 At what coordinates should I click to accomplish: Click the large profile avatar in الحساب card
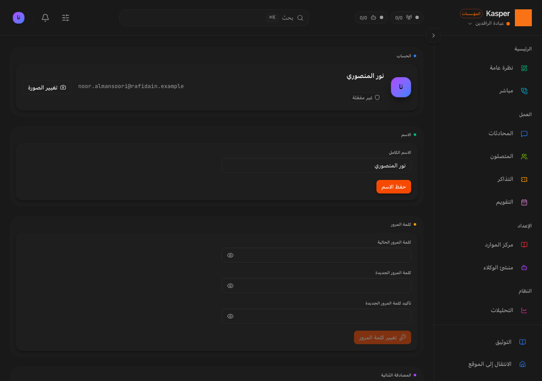tap(401, 87)
